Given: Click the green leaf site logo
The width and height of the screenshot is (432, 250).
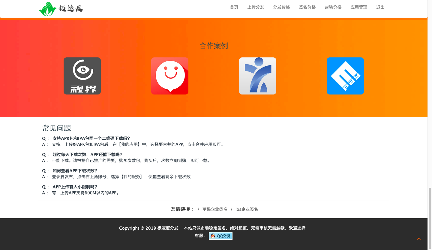Looking at the screenshot, I should point(47,9).
